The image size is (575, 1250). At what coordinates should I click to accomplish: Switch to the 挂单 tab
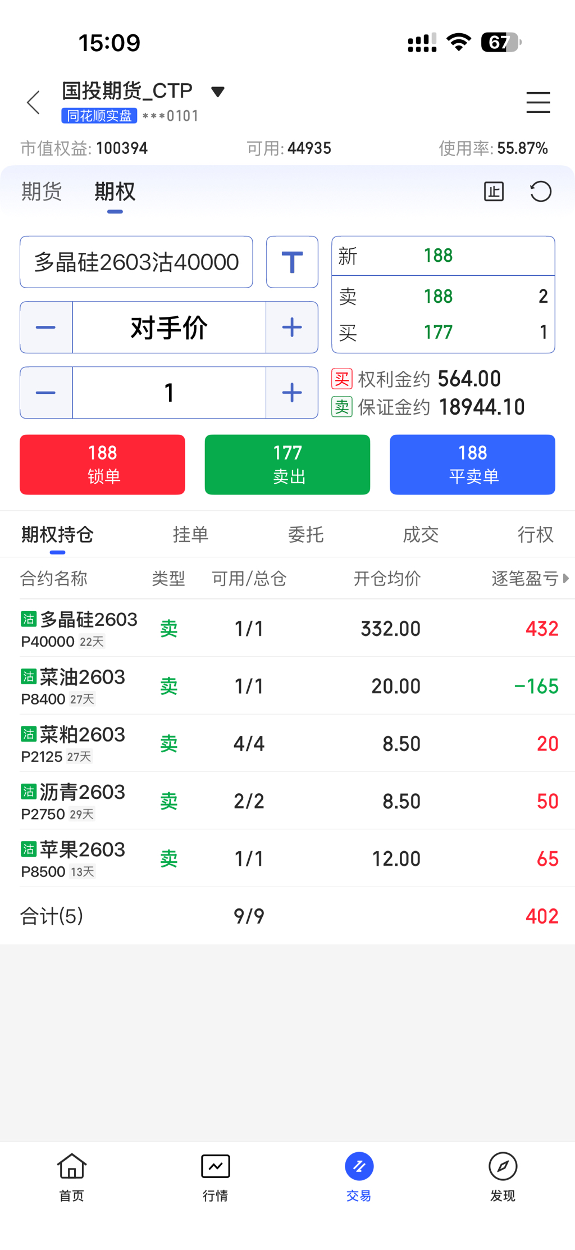coord(190,534)
